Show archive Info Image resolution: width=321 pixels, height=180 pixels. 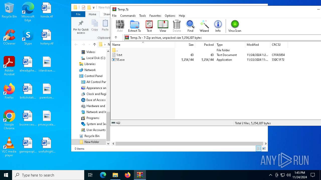tap(218, 26)
